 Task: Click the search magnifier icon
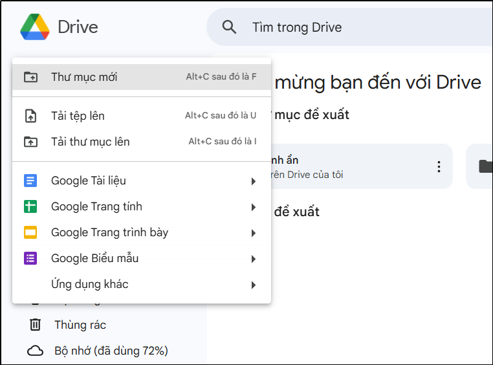click(229, 27)
